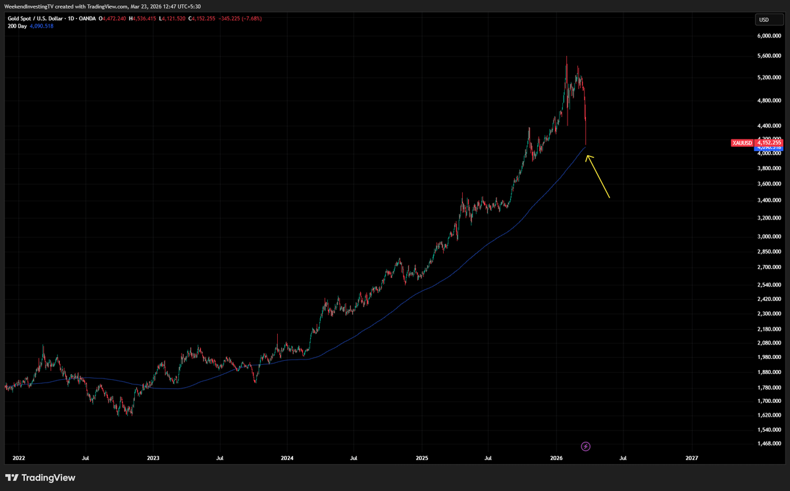Click the 2,540.000 price axis label
The width and height of the screenshot is (790, 491).
click(x=768, y=285)
